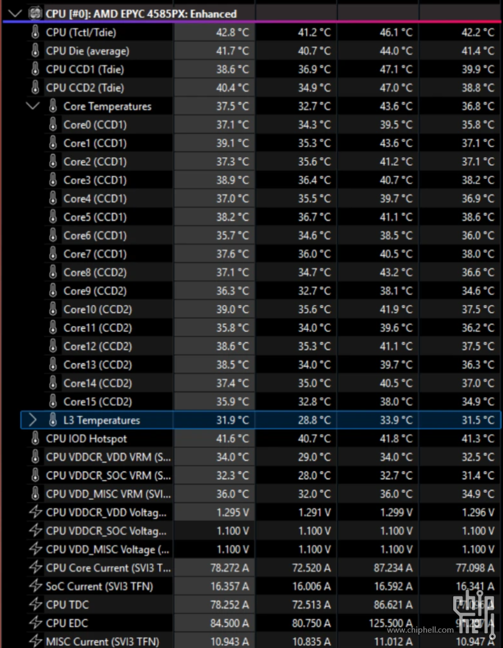
Task: Click thermometer icon beside L3 Temperatures
Action: pyautogui.click(x=52, y=420)
